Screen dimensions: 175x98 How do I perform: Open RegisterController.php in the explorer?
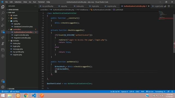pyautogui.click(x=22, y=38)
